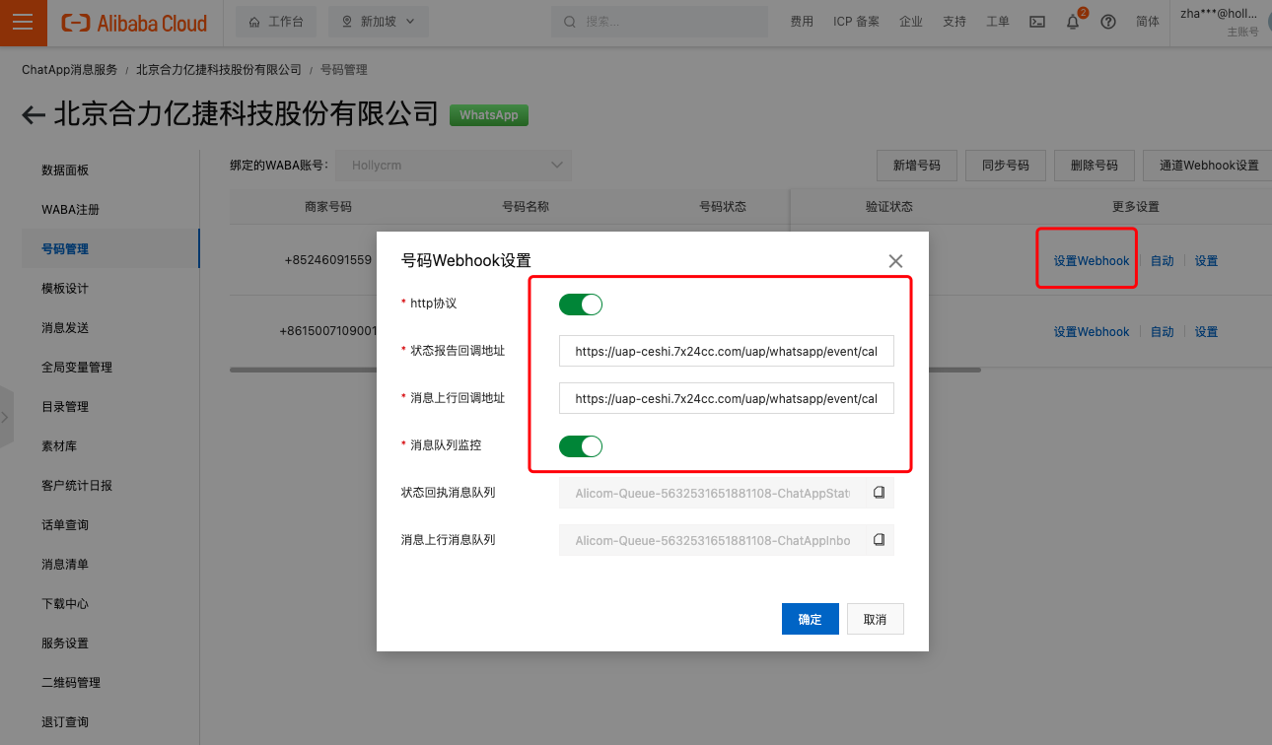Copy the 状态回执消息队列 queue name
This screenshot has width=1272, height=745.
coord(880,492)
